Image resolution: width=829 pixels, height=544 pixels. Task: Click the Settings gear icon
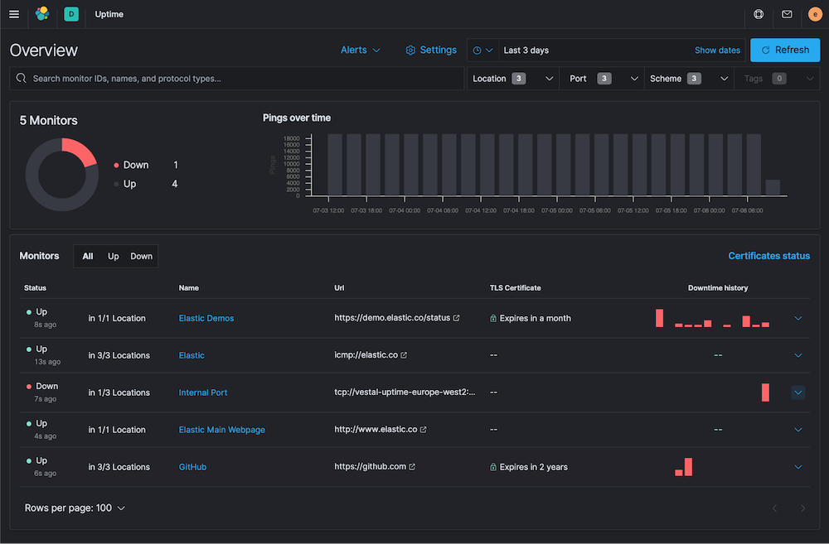[410, 51]
